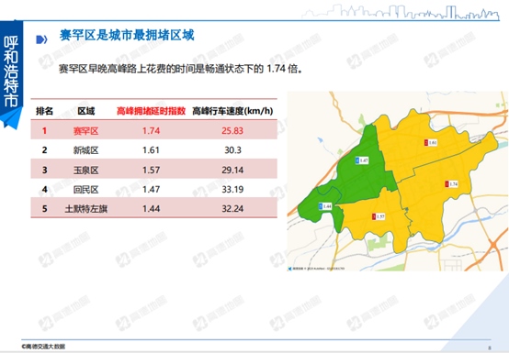Click the 1.74 value in the 赛罕区 table row
Screen dimensions: 509x353
coord(151,131)
